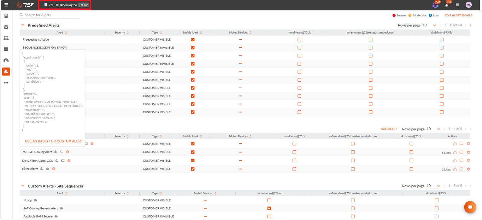The image size is (482, 220).
Task: Open the more options ellipsis in sidebar
Action: coord(6,83)
